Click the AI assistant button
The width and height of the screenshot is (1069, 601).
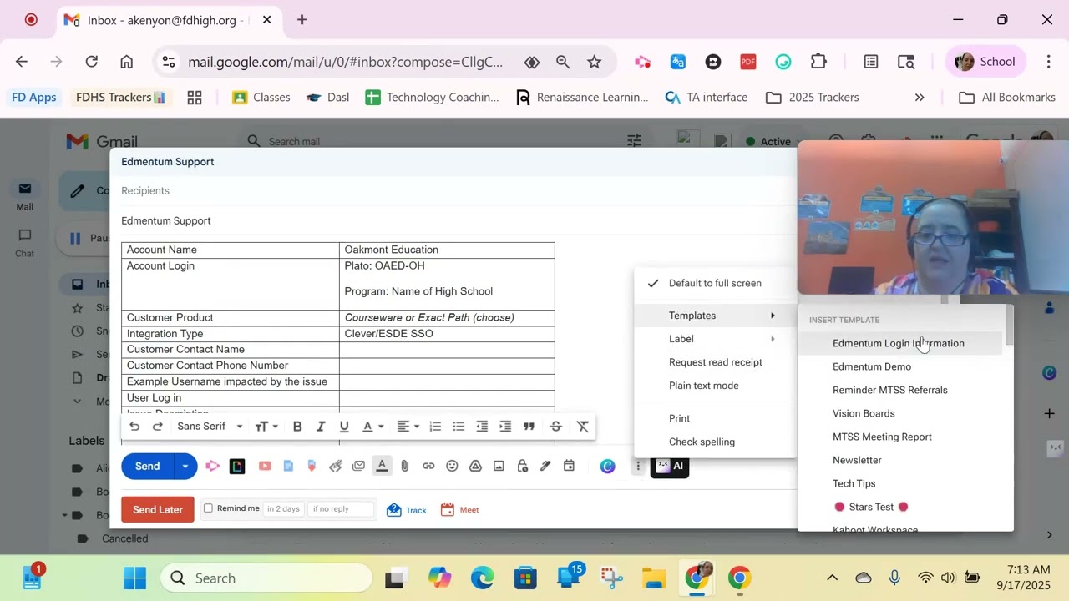[x=670, y=467]
